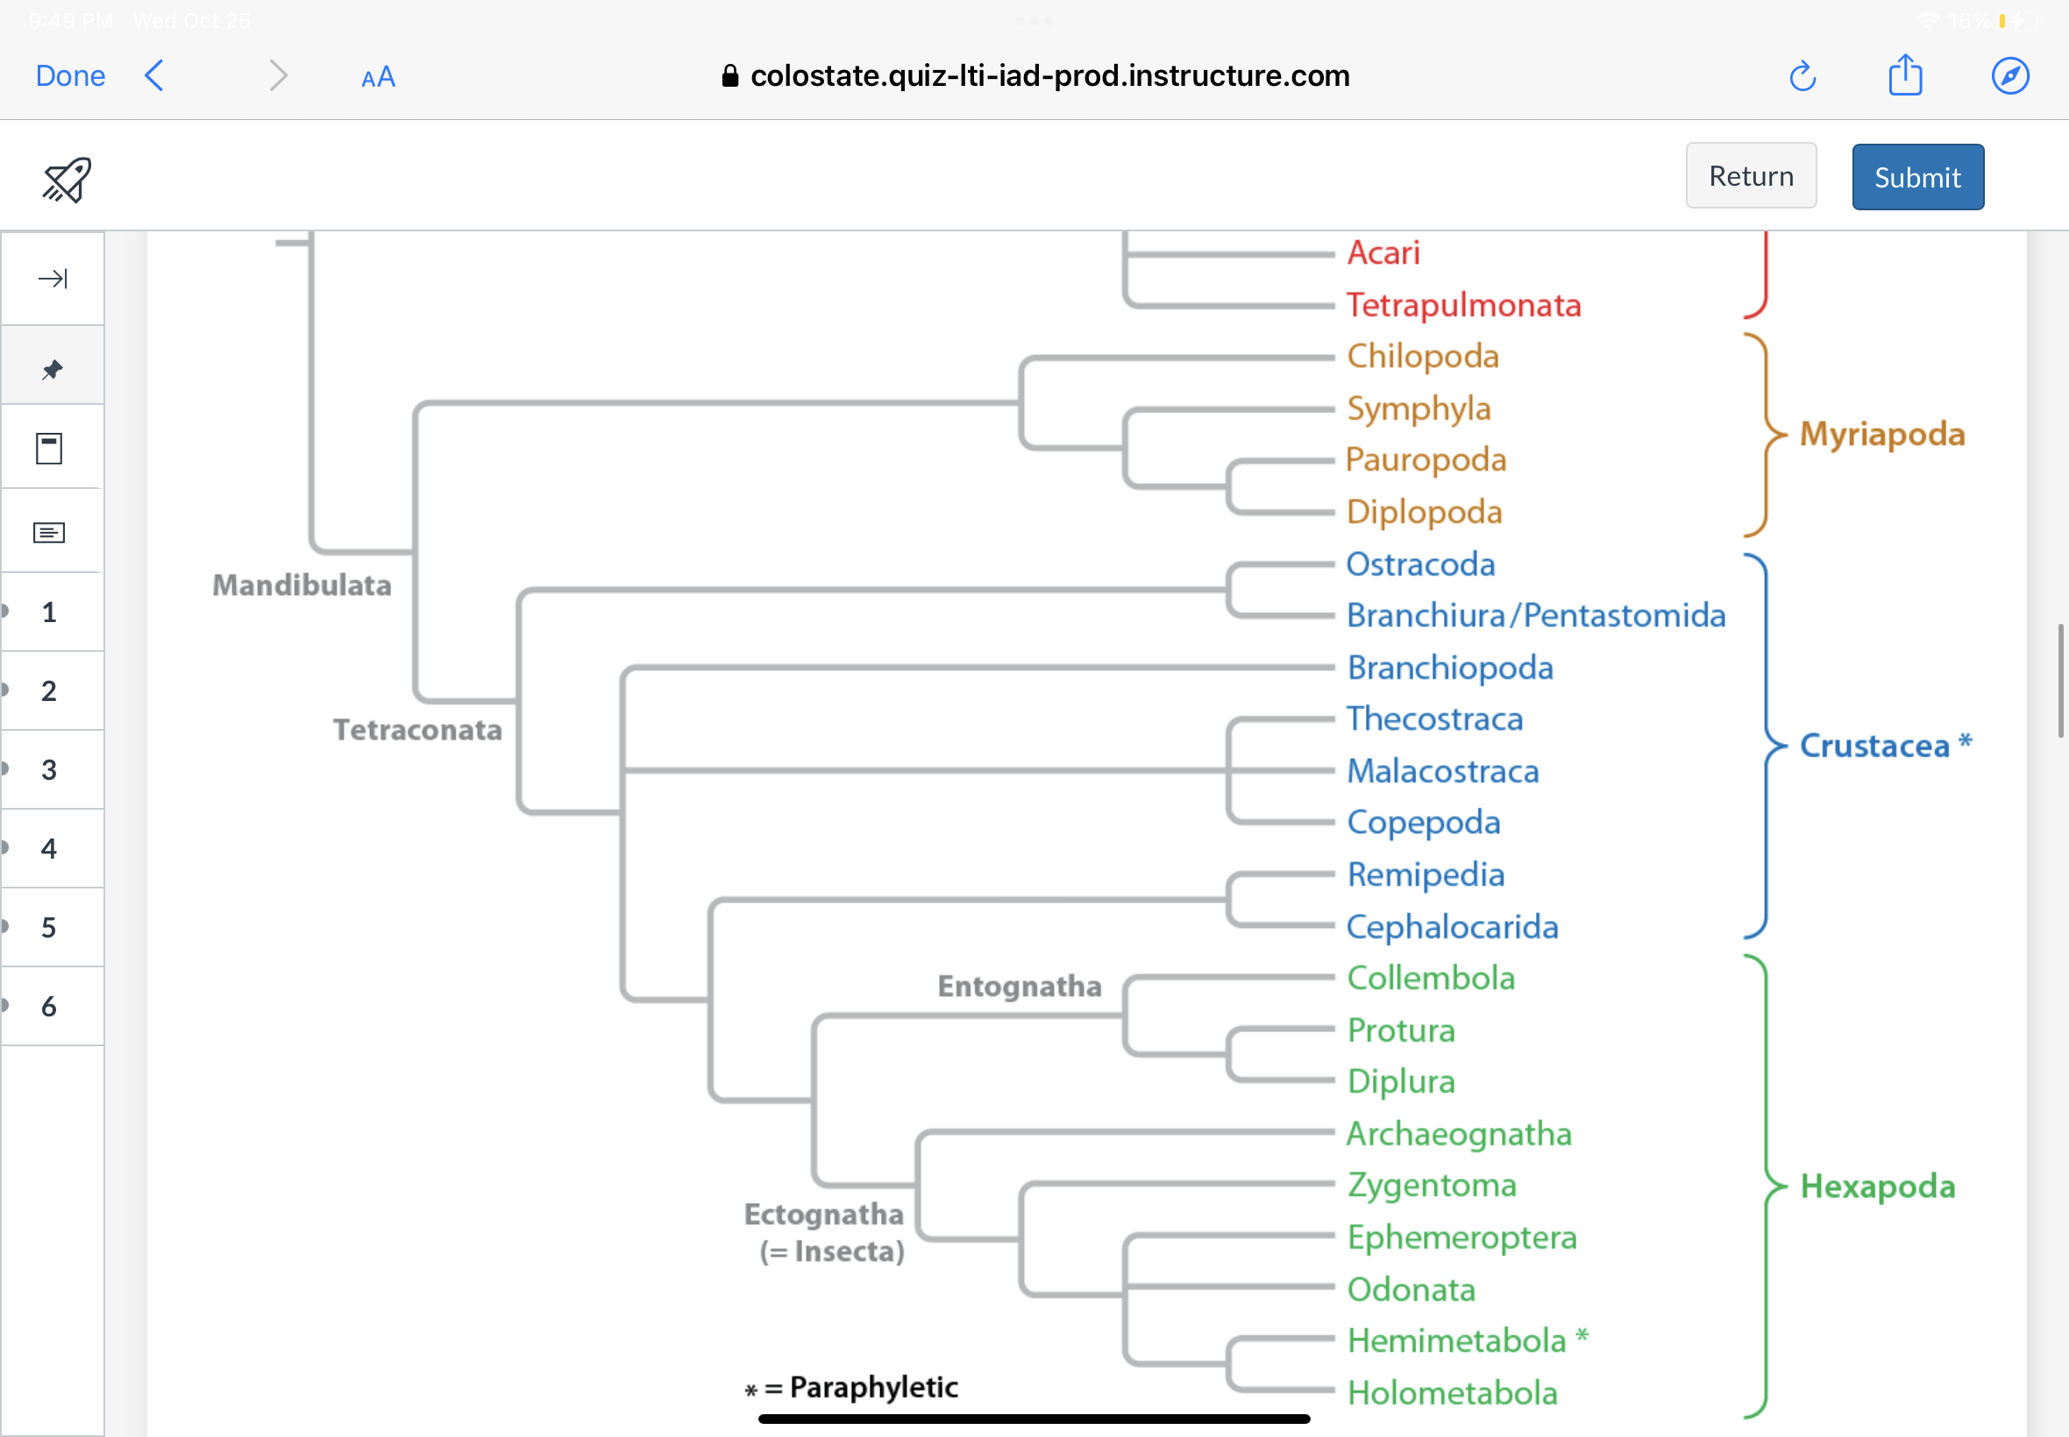Open the text note icon in sidebar

tap(50, 533)
